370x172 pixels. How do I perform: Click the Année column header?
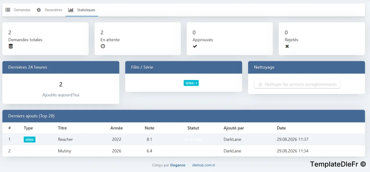[x=116, y=128]
